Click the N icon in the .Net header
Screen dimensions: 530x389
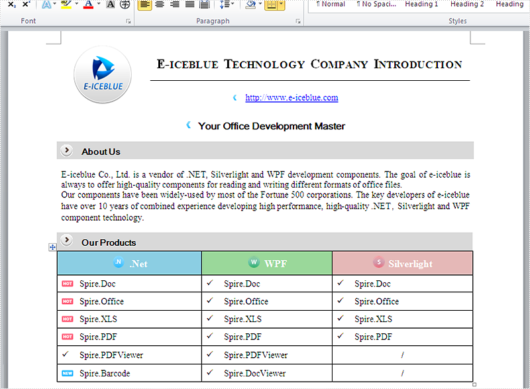click(119, 262)
